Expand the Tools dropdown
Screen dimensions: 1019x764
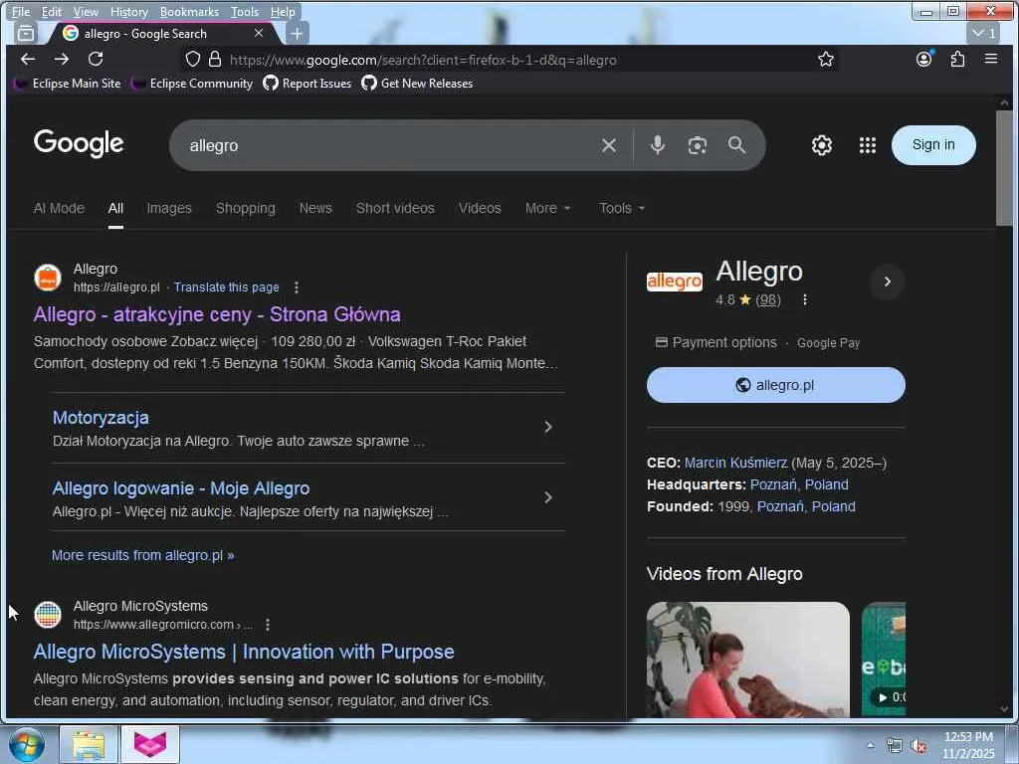(622, 208)
